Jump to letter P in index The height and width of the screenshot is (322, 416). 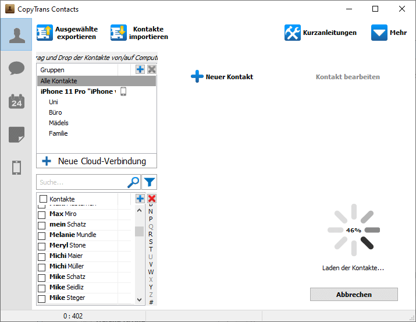[x=151, y=219]
